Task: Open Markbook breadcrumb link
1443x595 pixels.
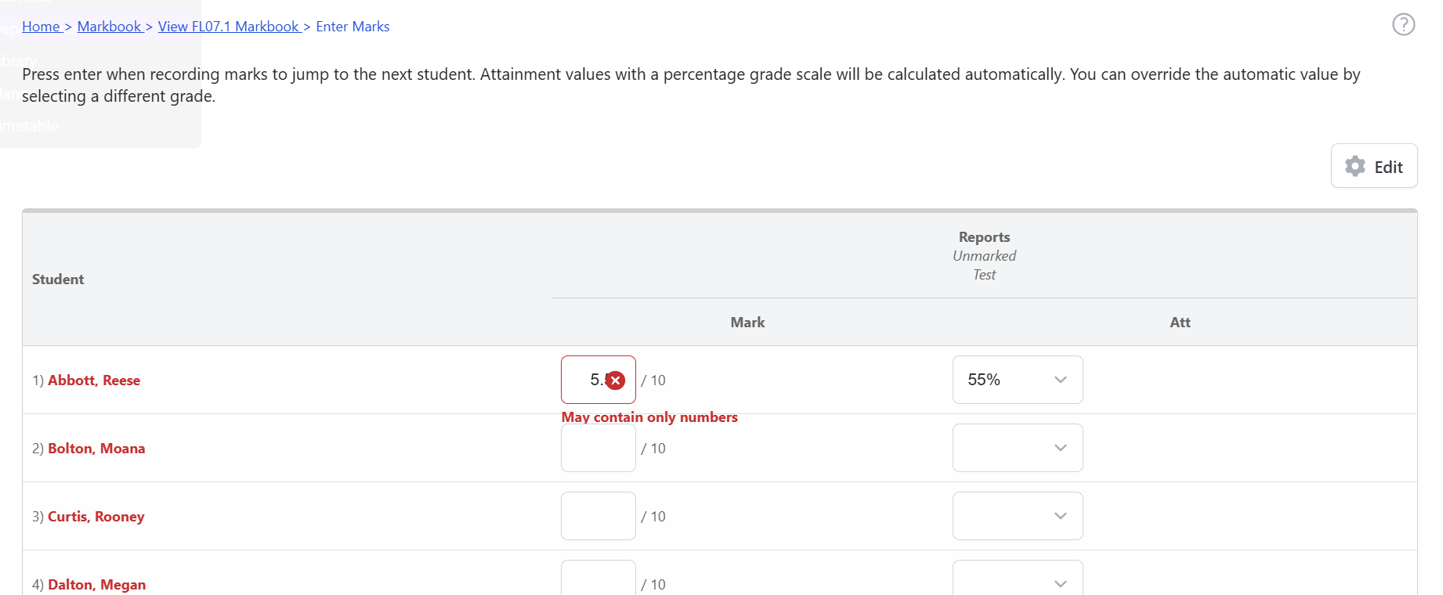Action: 109,27
